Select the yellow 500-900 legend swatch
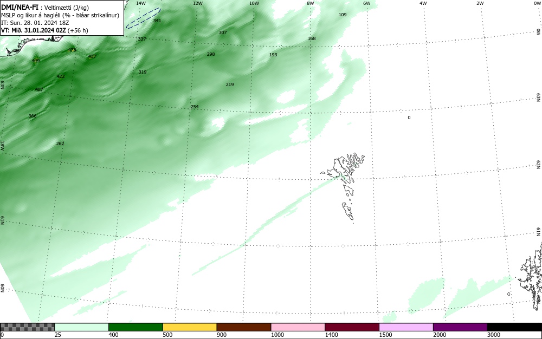 tap(190, 327)
